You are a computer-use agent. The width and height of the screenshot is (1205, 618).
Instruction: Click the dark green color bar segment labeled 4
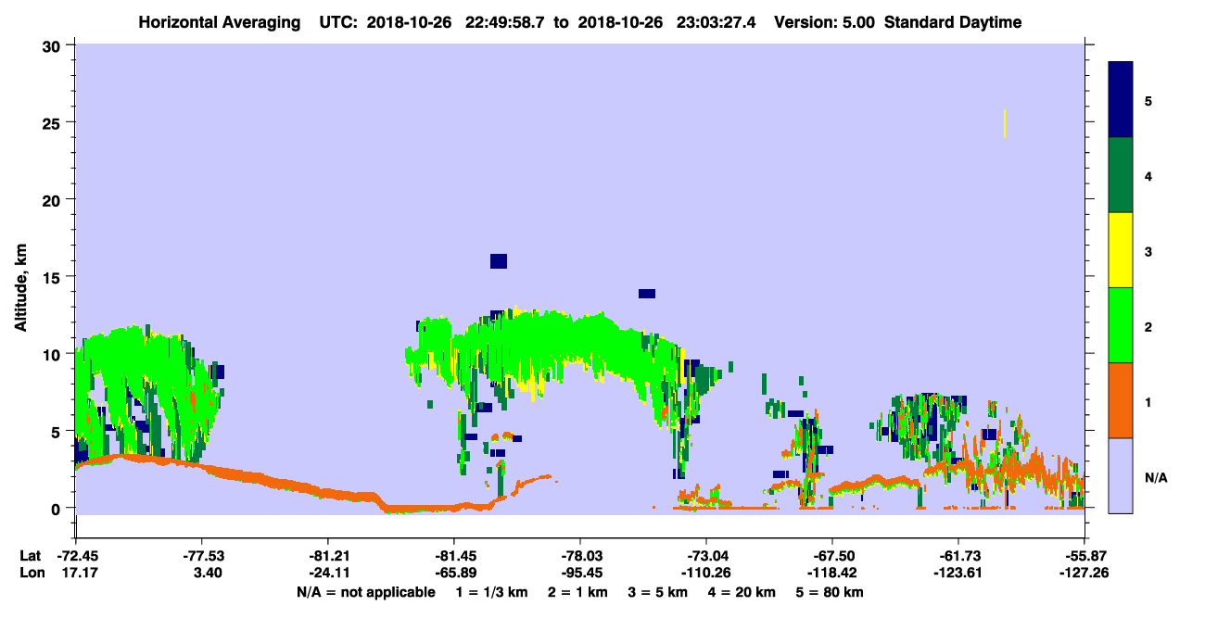tap(1121, 175)
